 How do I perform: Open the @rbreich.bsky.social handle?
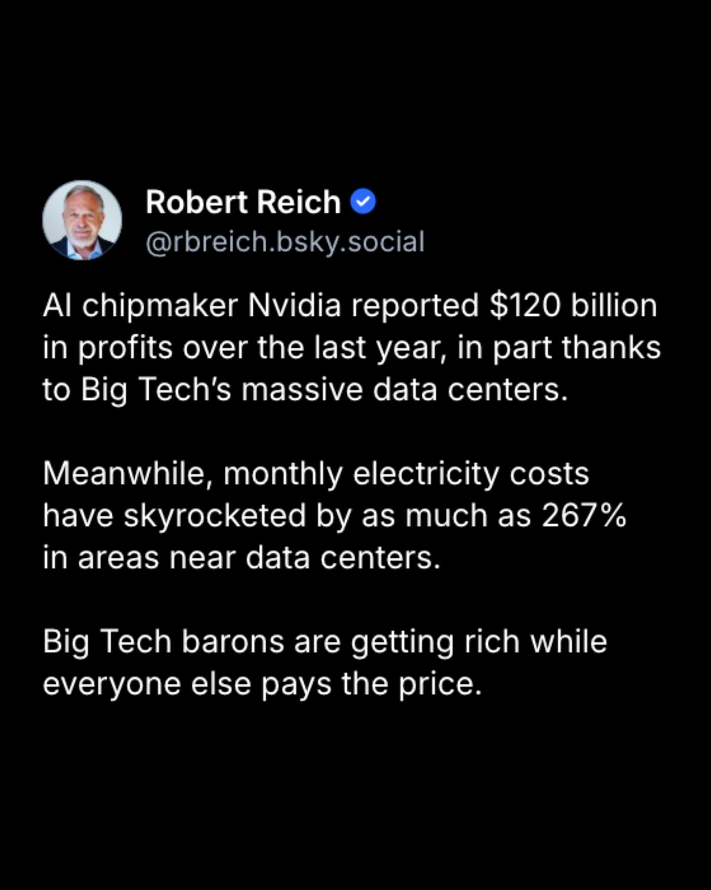[x=285, y=242]
